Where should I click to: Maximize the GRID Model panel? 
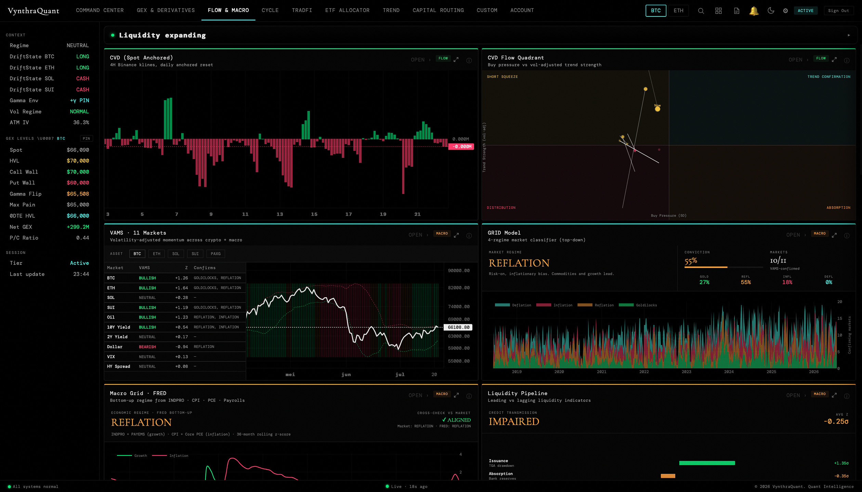click(x=834, y=235)
